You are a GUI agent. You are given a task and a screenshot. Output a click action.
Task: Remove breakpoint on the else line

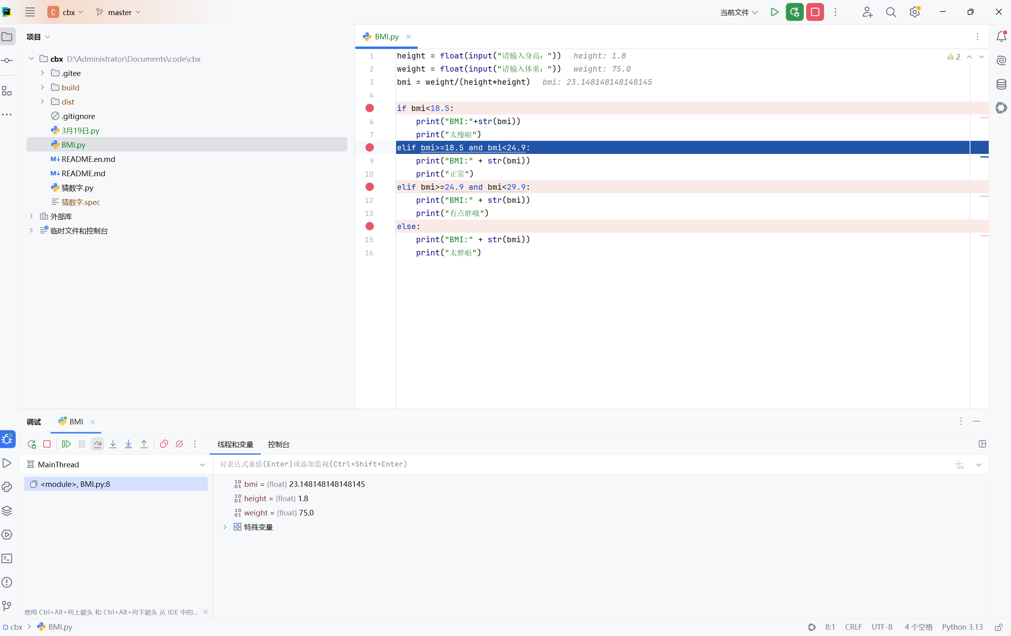[369, 226]
